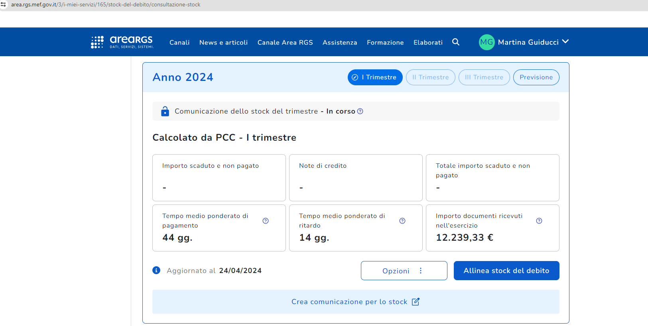Screen dimensions: 648x326
Task: Open help icon next to In corso
Action: point(360,111)
